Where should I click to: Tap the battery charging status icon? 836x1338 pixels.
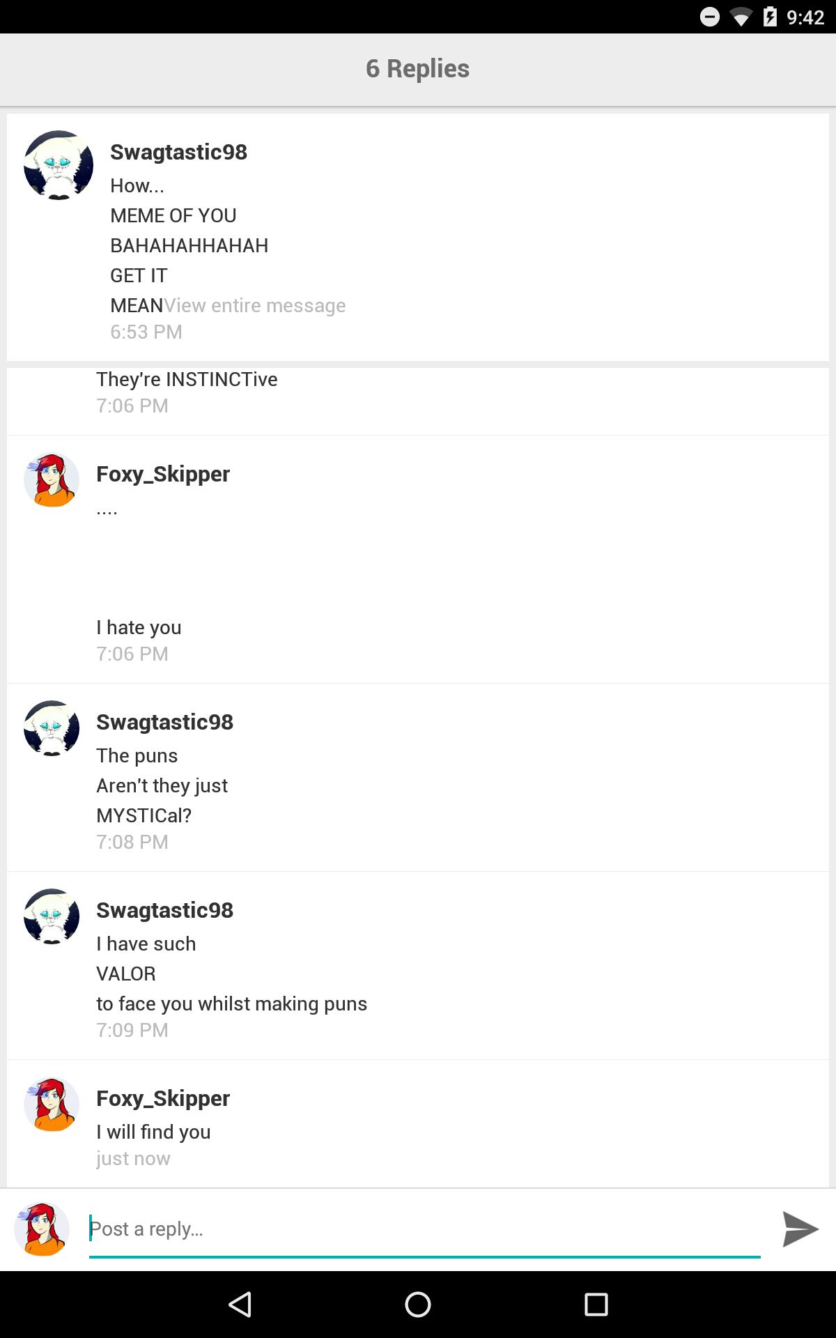click(770, 17)
